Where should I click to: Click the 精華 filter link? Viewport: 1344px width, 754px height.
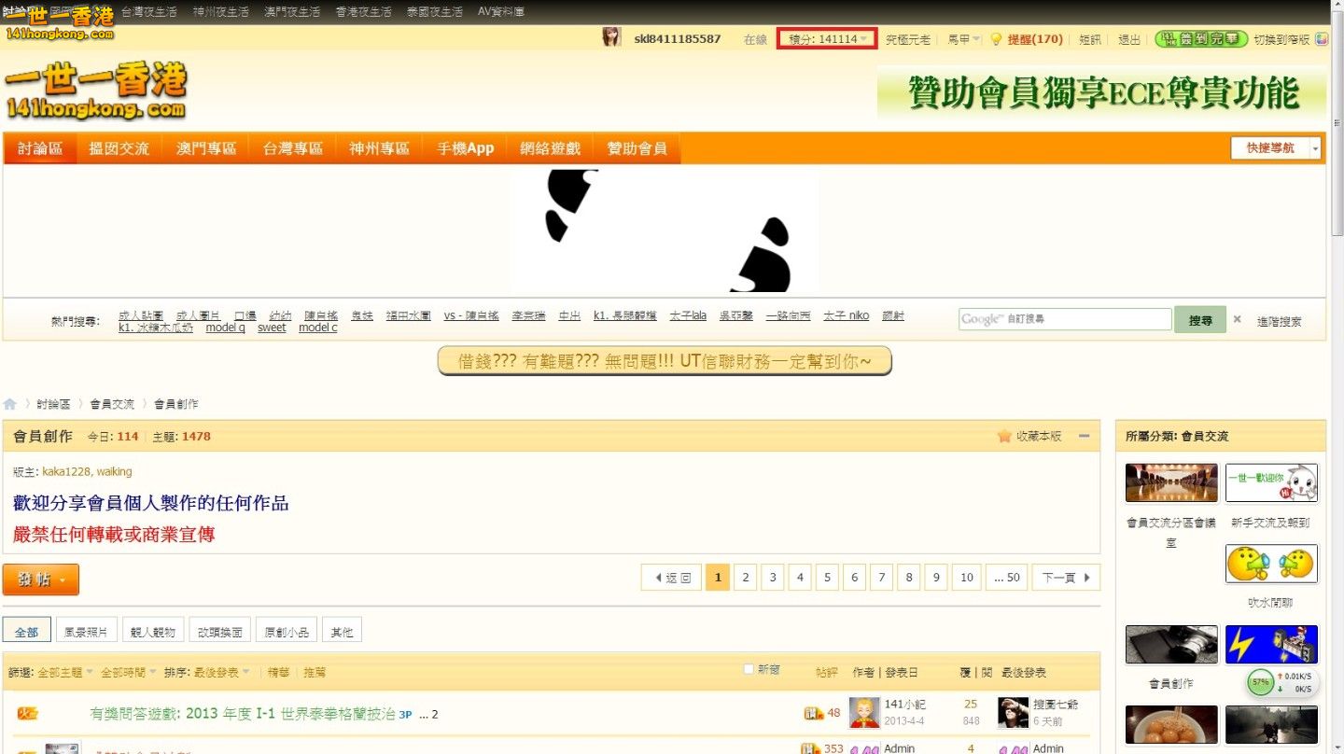[278, 672]
